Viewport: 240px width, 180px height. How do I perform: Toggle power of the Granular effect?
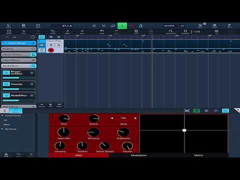pyautogui.click(x=6, y=84)
